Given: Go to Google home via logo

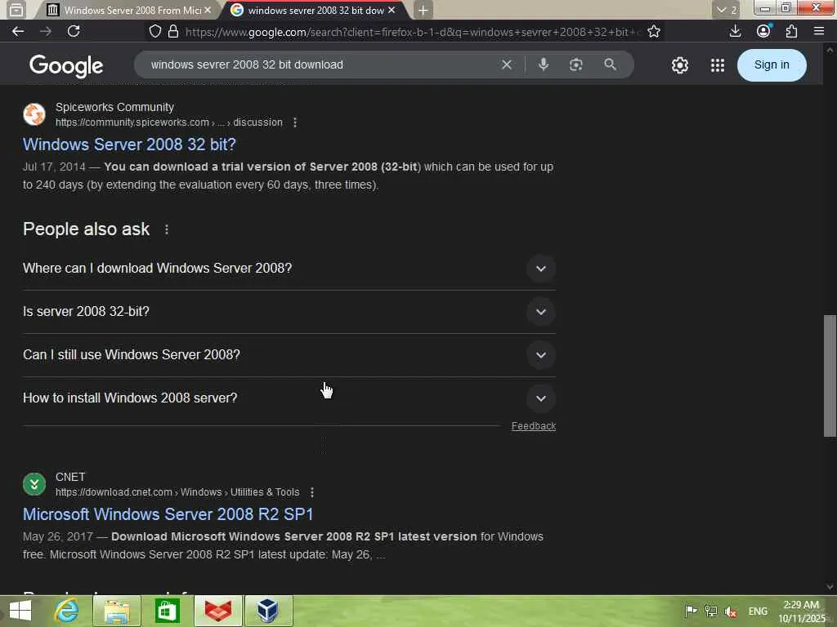Looking at the screenshot, I should pyautogui.click(x=66, y=65).
